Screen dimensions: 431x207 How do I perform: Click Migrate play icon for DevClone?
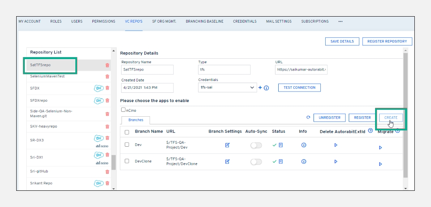[380, 164]
